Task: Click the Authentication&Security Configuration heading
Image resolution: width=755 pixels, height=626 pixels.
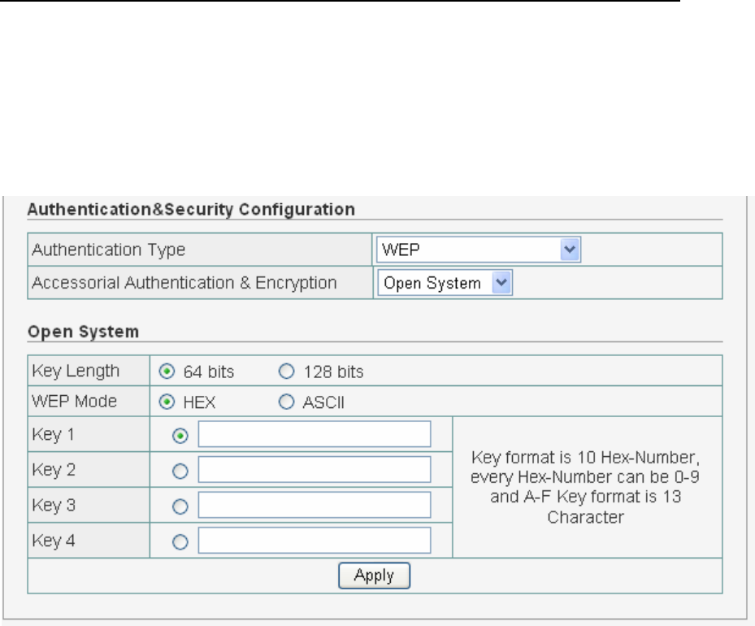Action: tap(191, 210)
